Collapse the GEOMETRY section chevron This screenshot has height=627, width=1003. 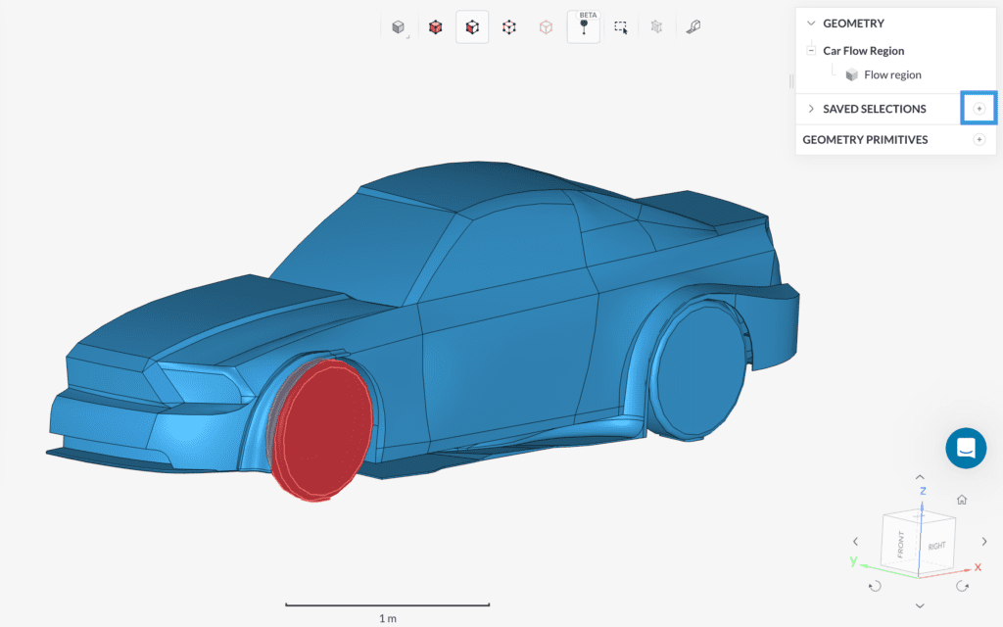coord(810,23)
